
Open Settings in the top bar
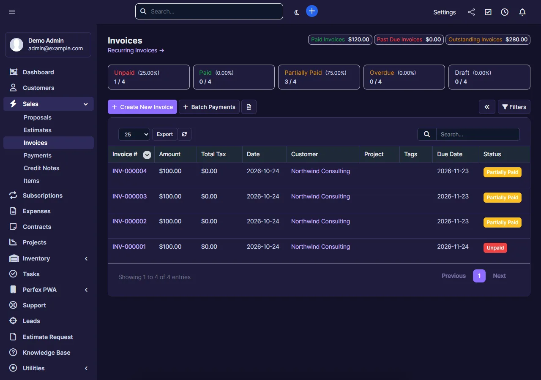(x=445, y=12)
